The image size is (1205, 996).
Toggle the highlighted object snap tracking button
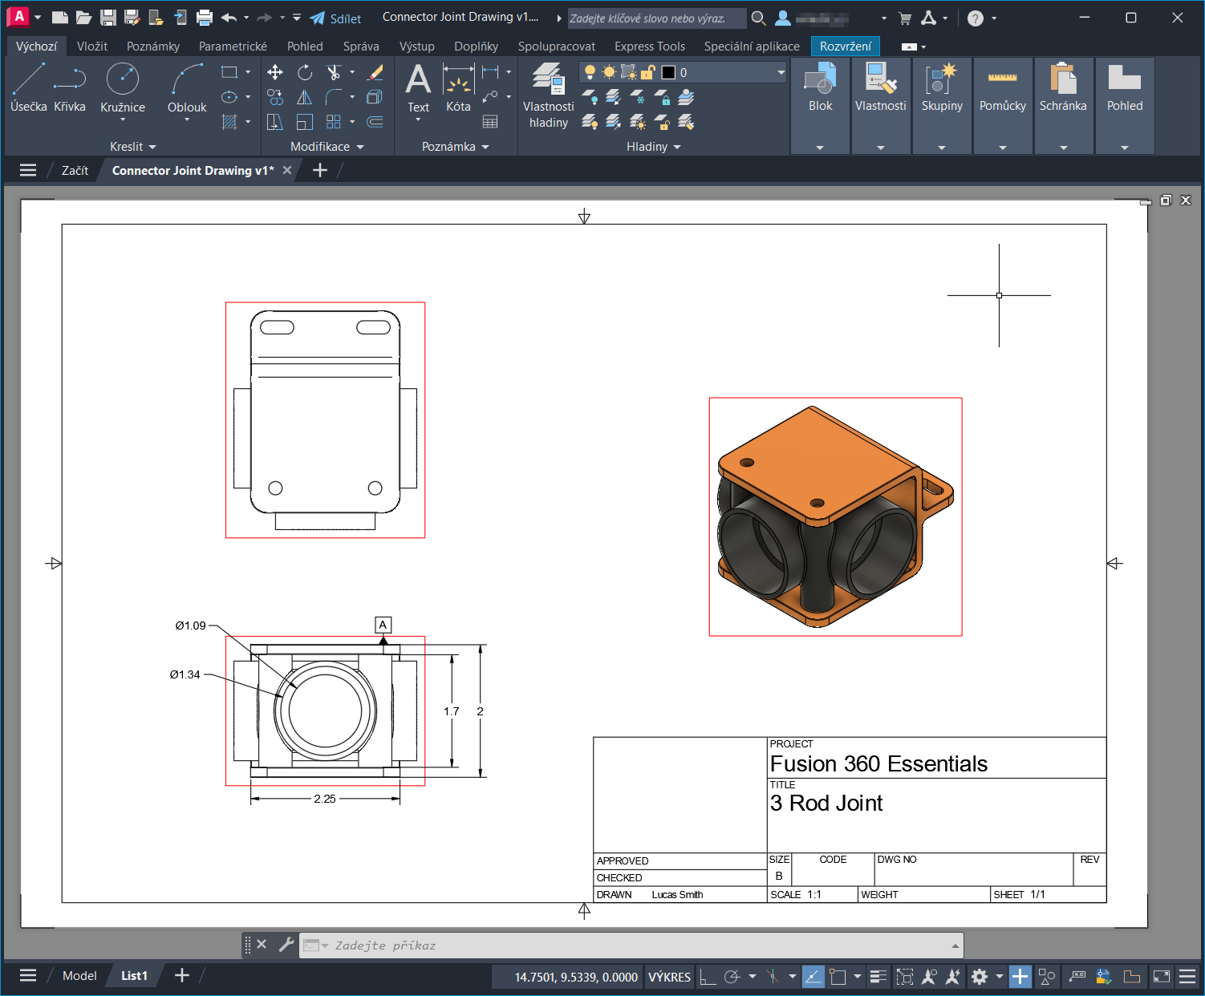[x=813, y=977]
